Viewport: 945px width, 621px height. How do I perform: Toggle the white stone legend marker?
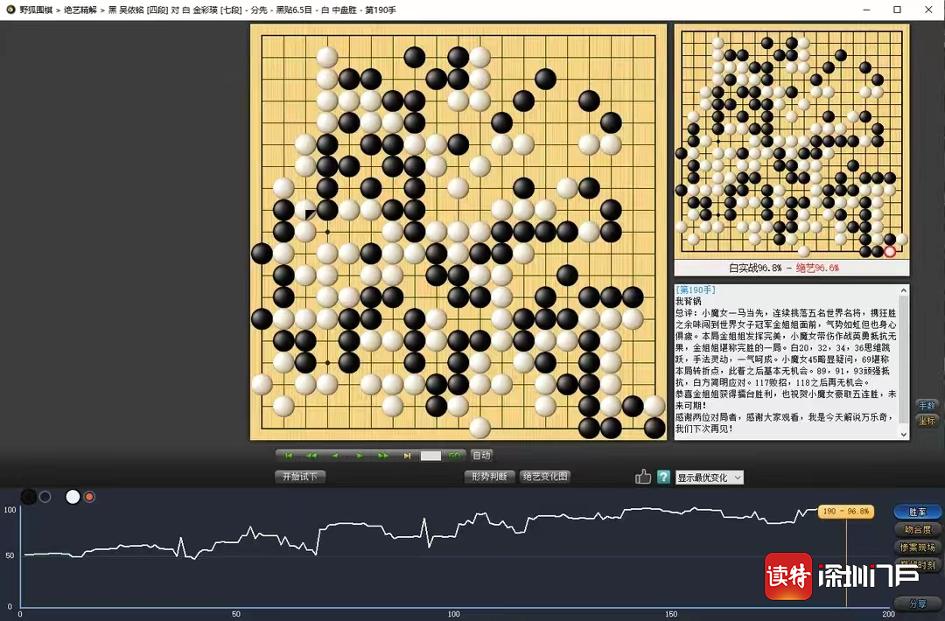[x=73, y=497]
